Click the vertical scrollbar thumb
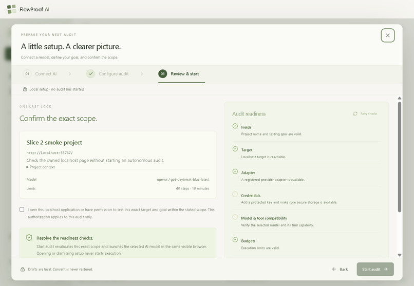The height and width of the screenshot is (286, 414). click(400, 157)
